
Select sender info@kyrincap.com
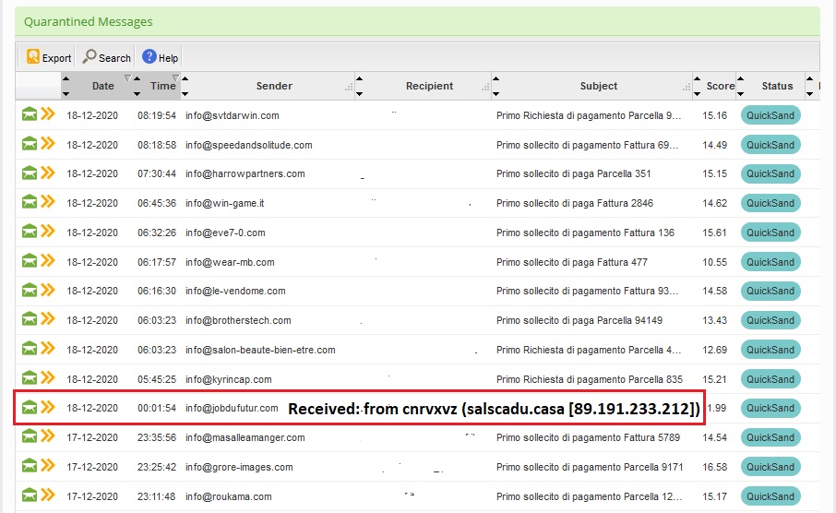(228, 379)
